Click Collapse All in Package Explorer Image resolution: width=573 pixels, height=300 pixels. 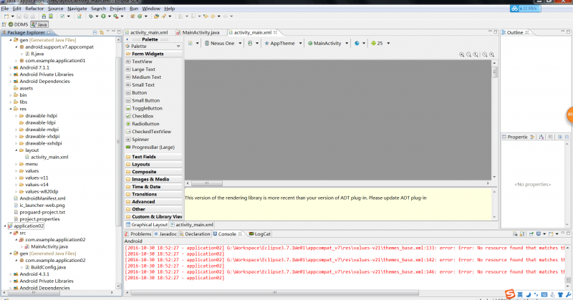pos(95,32)
